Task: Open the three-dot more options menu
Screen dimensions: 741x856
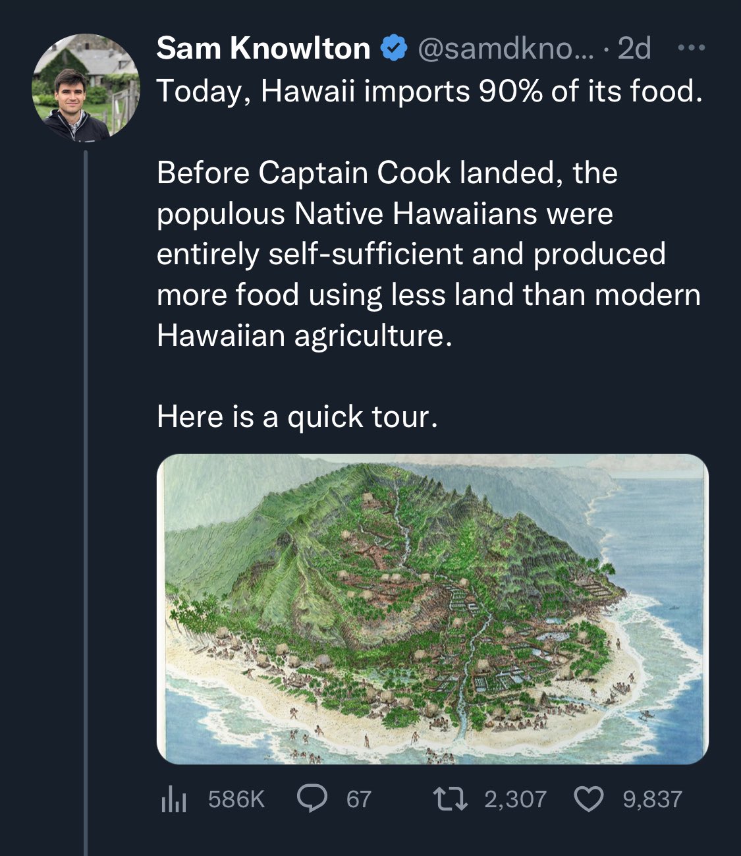Action: click(692, 48)
